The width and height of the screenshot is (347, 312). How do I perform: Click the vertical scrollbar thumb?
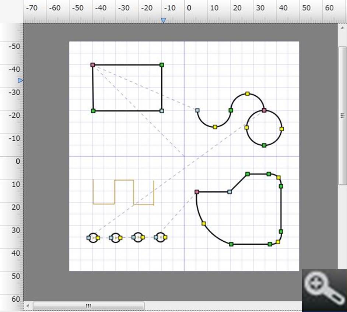pos(342,116)
